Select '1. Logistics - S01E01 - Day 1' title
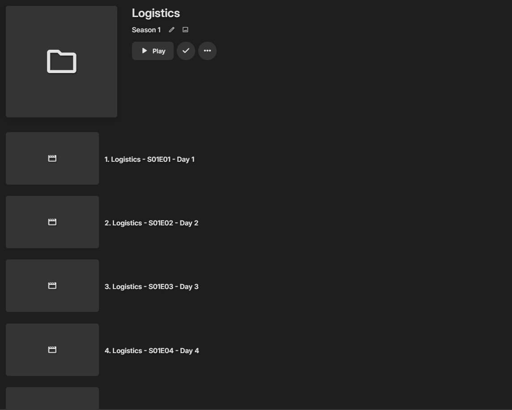512x410 pixels. click(149, 159)
